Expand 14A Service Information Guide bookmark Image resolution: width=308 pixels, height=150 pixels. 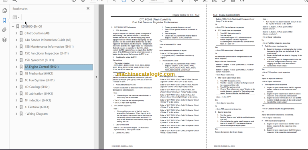pos(16,40)
